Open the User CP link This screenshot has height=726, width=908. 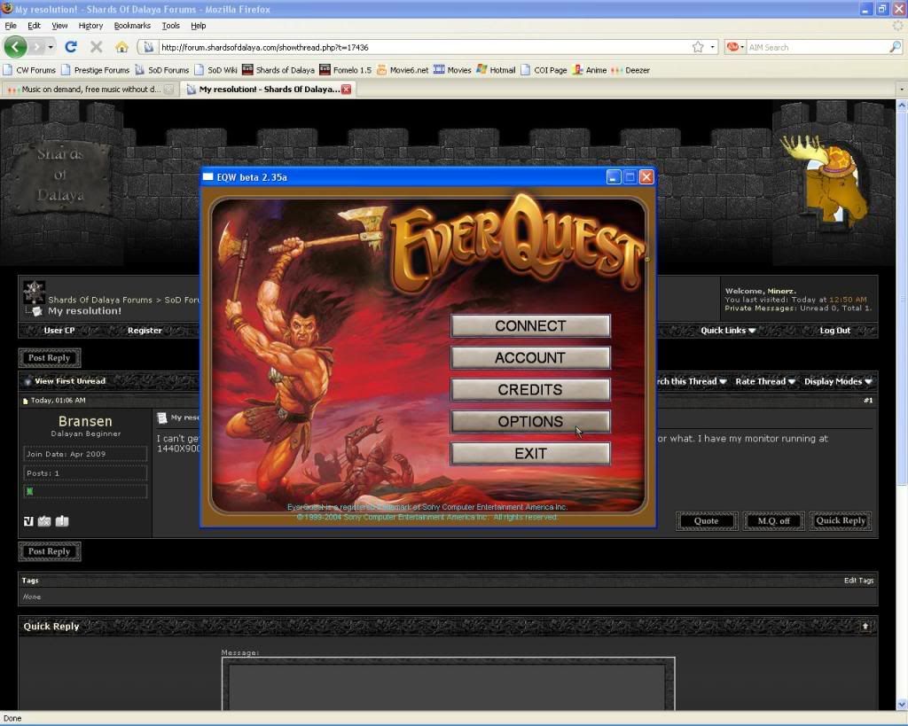click(59, 331)
